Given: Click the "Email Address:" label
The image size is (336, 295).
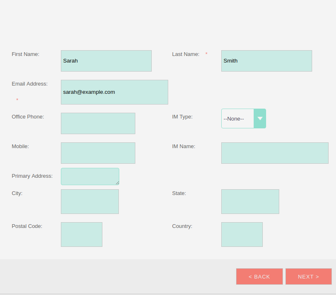Looking at the screenshot, I should click(x=30, y=84).
